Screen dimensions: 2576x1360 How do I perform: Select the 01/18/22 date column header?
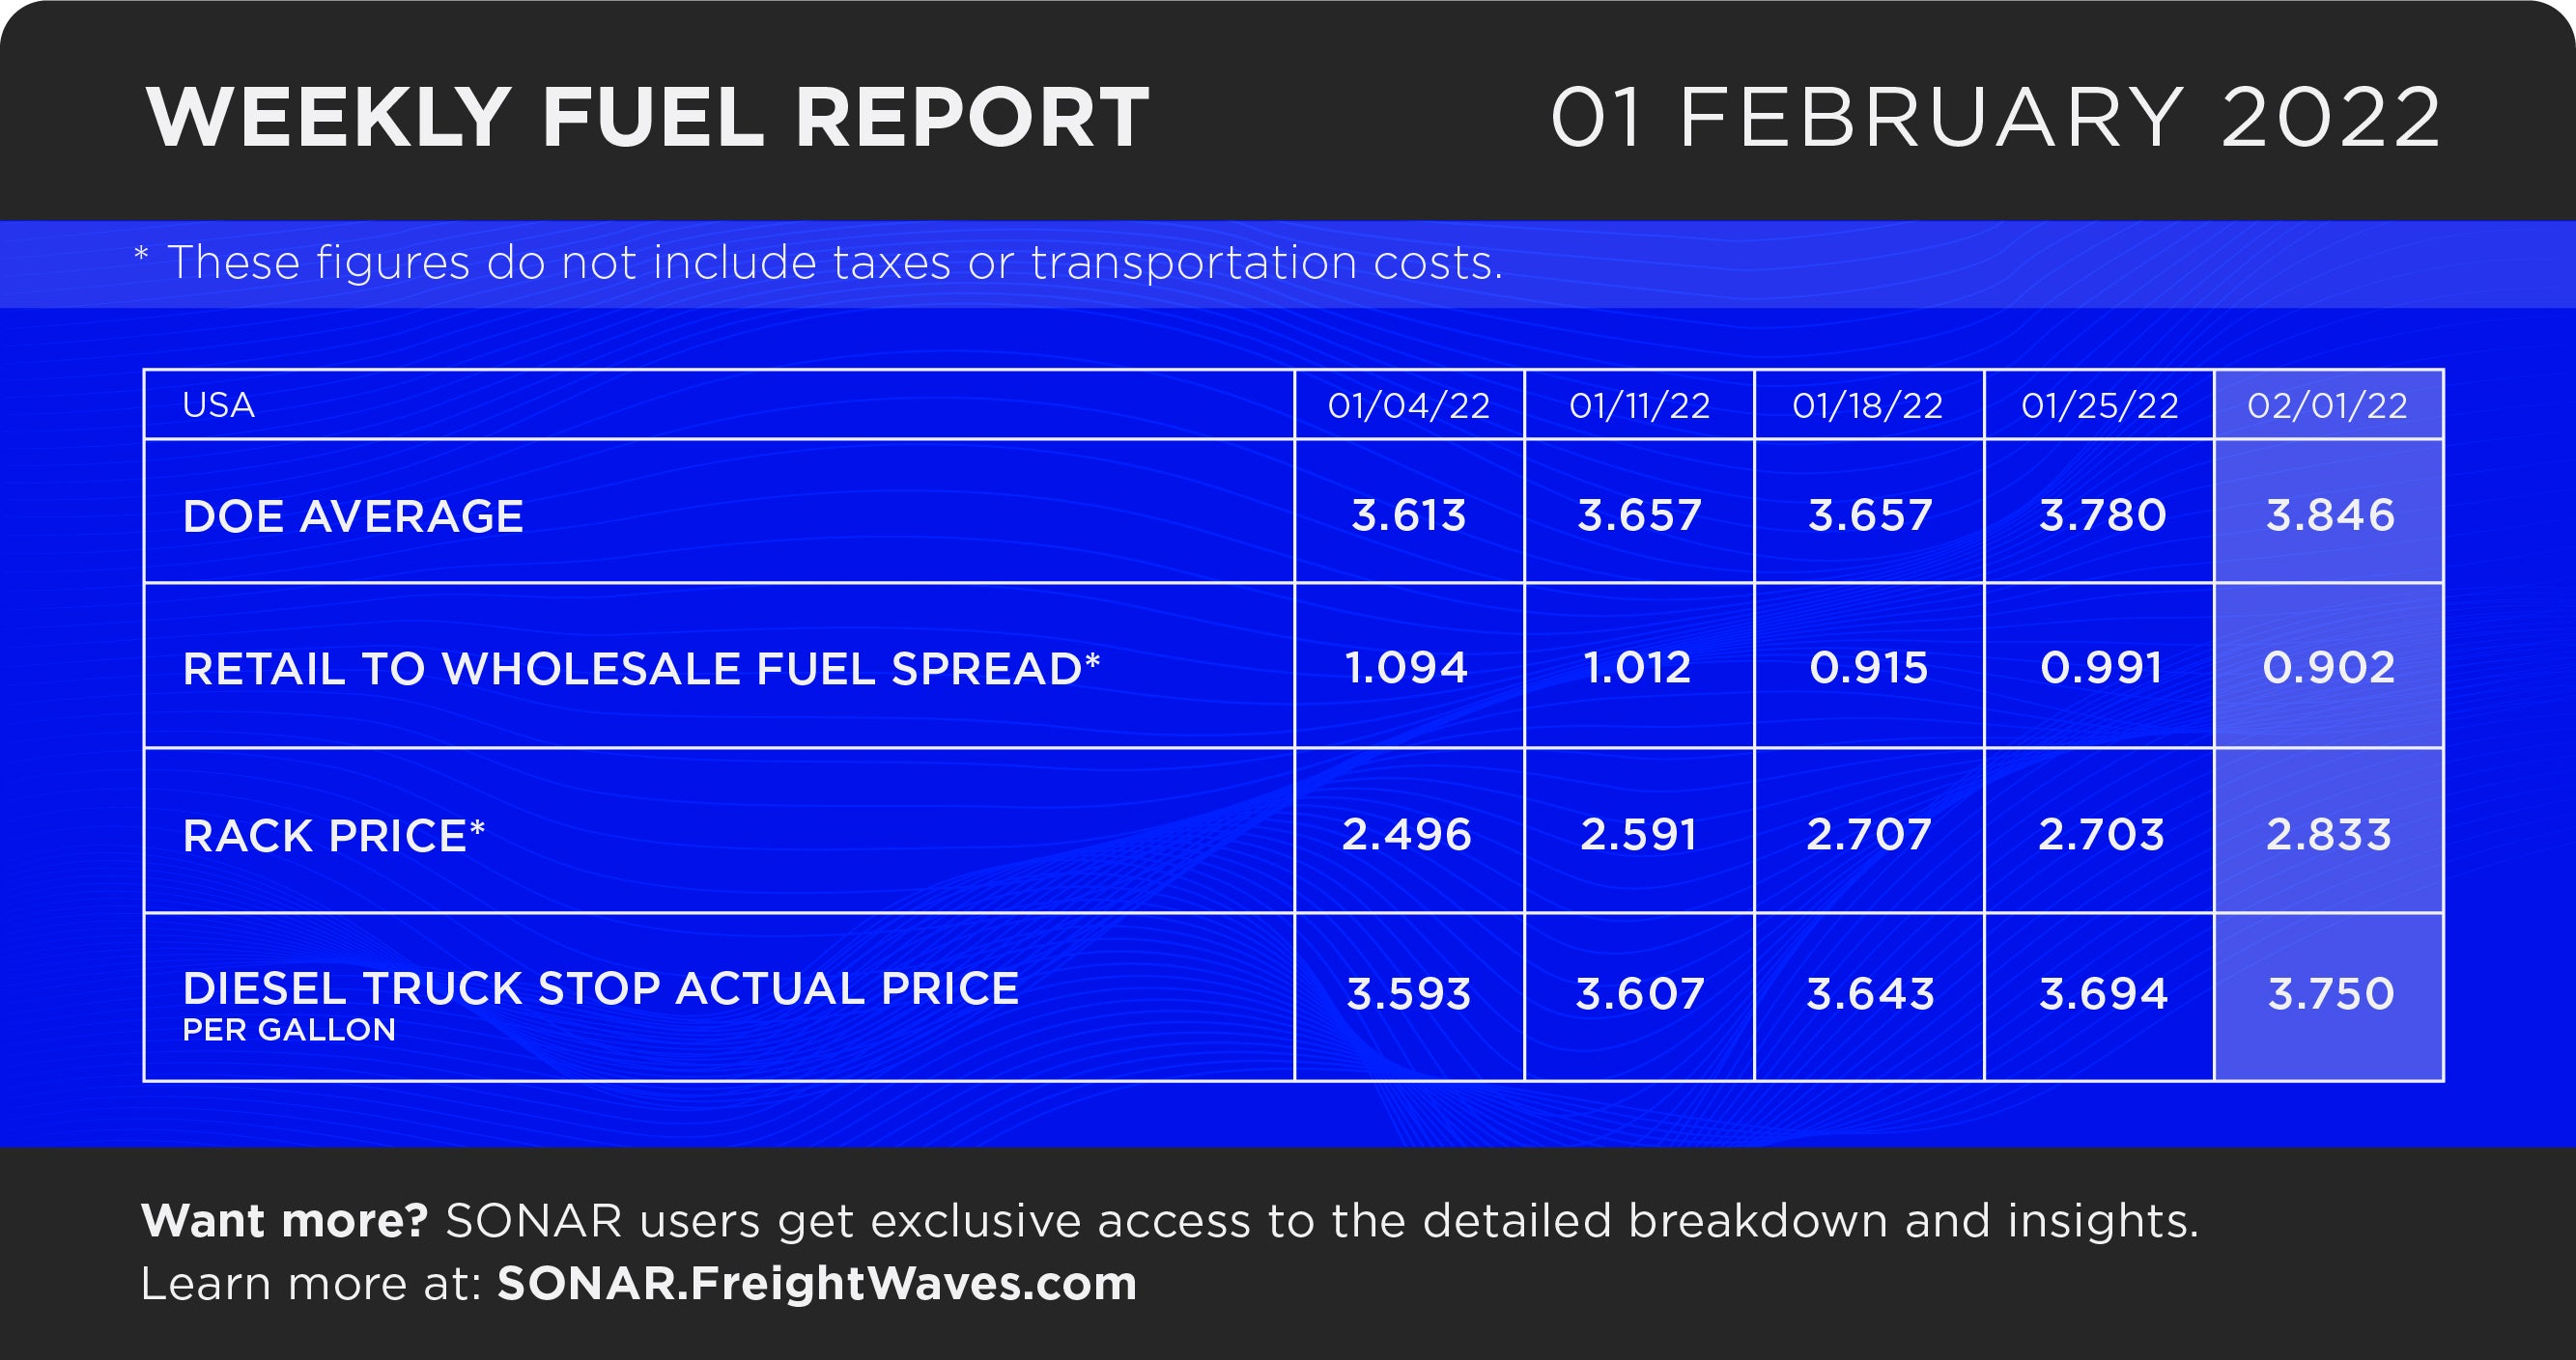(1867, 405)
